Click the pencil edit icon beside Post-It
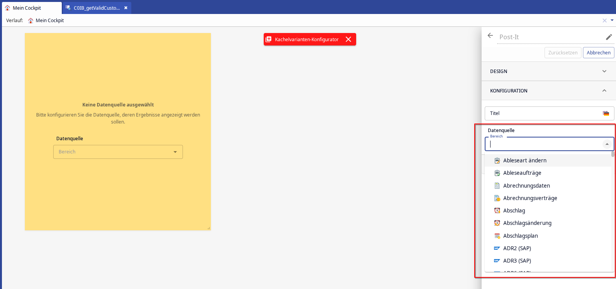Viewport: 616px width, 289px height. pos(609,37)
